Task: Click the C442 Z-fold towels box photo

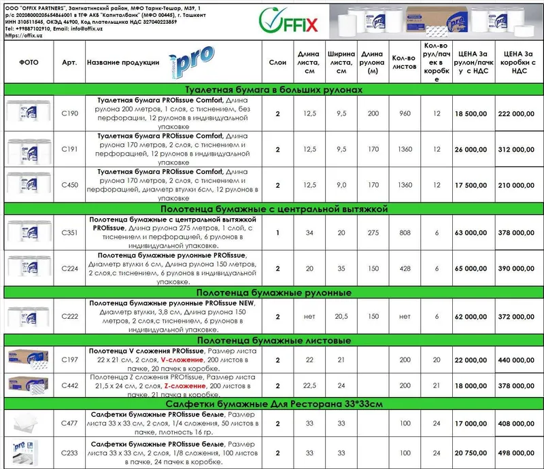Action: pos(29,385)
